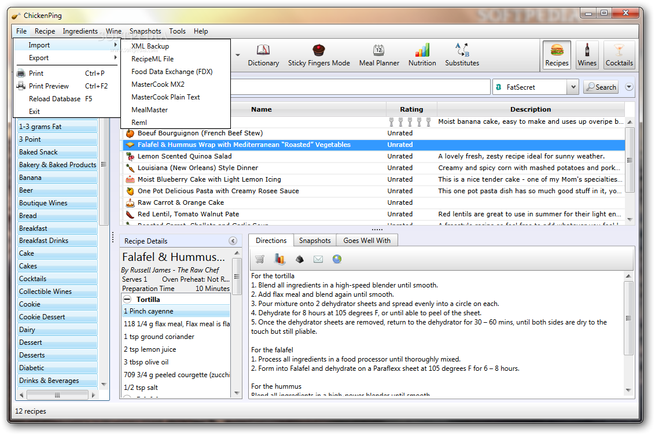Click the Louisiana Style Dinner recipe icon
655x435 pixels.
130,168
